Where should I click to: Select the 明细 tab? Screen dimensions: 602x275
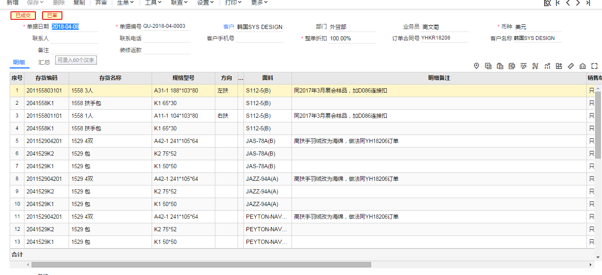pyautogui.click(x=19, y=62)
